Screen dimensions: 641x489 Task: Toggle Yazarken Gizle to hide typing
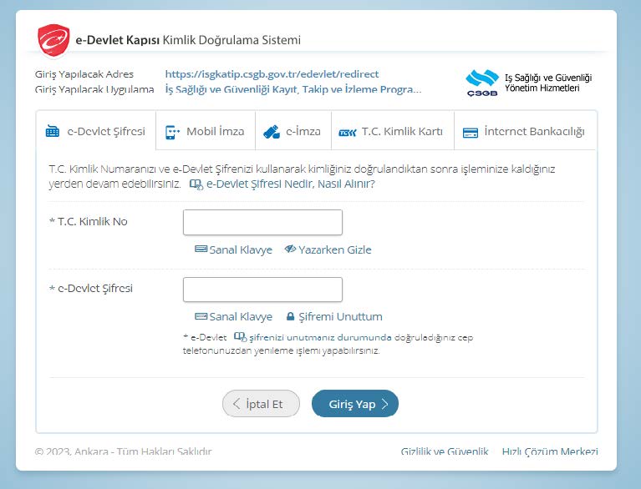pyautogui.click(x=328, y=250)
